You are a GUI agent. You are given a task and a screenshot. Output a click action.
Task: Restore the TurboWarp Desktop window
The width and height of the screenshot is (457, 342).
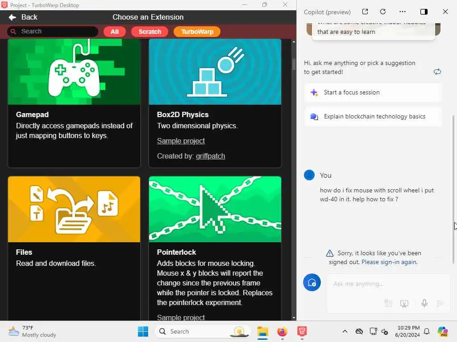(x=265, y=4)
